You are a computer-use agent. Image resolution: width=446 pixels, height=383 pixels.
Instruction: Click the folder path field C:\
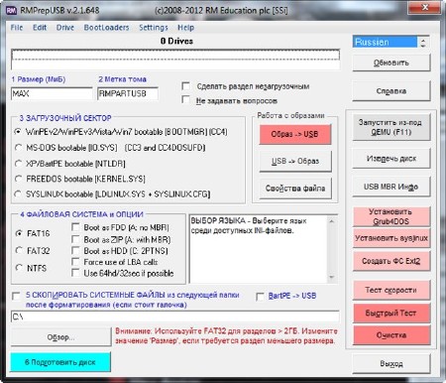[x=175, y=317]
